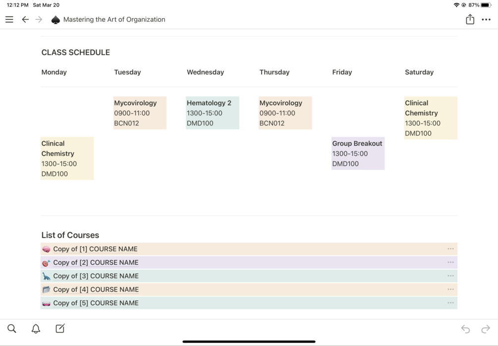The height and width of the screenshot is (346, 498).
Task: Open search from the bottom bar
Action: tap(12, 328)
